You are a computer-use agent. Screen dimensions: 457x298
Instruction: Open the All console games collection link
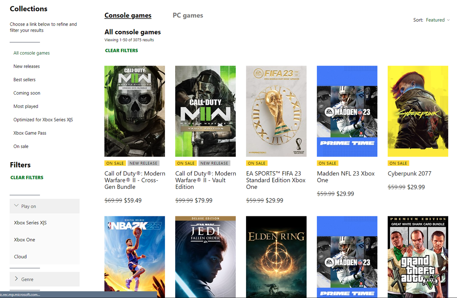[x=32, y=53]
